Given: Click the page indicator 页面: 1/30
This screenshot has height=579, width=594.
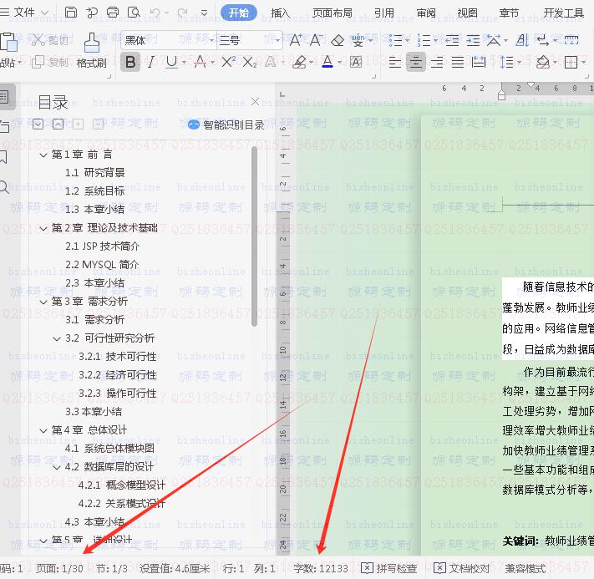Looking at the screenshot, I should click(x=59, y=568).
